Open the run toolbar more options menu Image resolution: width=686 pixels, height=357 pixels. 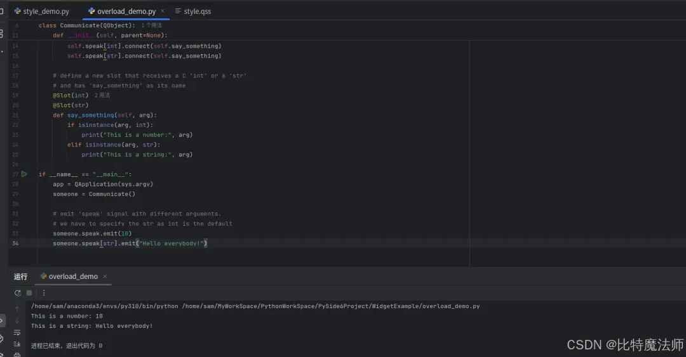[x=44, y=293]
